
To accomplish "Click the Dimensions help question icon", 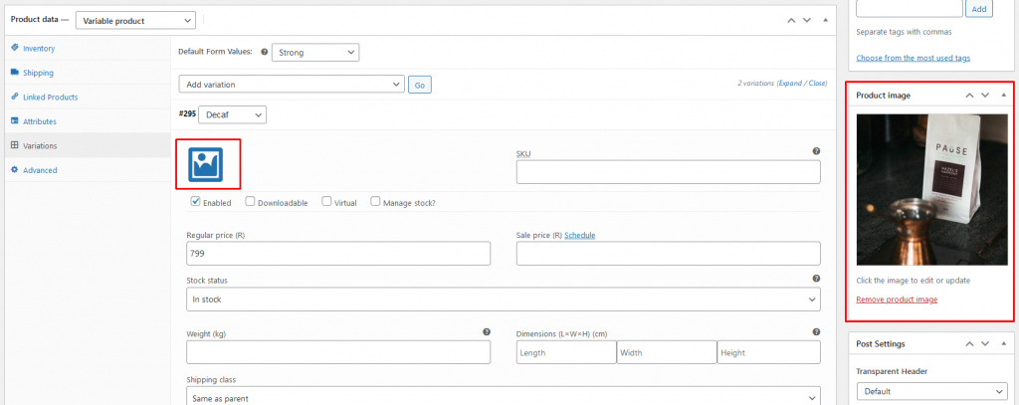I will click(816, 331).
